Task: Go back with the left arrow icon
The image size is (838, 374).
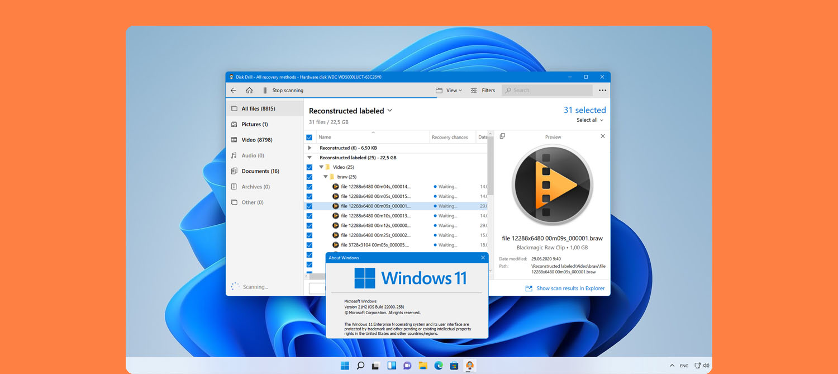Action: pos(234,90)
